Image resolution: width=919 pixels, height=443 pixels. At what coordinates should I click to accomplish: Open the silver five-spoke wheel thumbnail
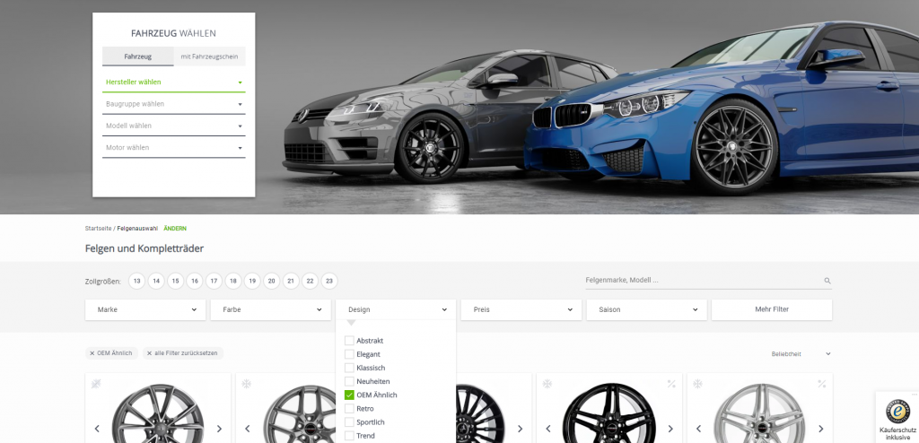759,413
